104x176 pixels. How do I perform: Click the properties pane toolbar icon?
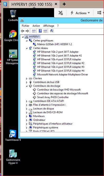pos(45,31)
